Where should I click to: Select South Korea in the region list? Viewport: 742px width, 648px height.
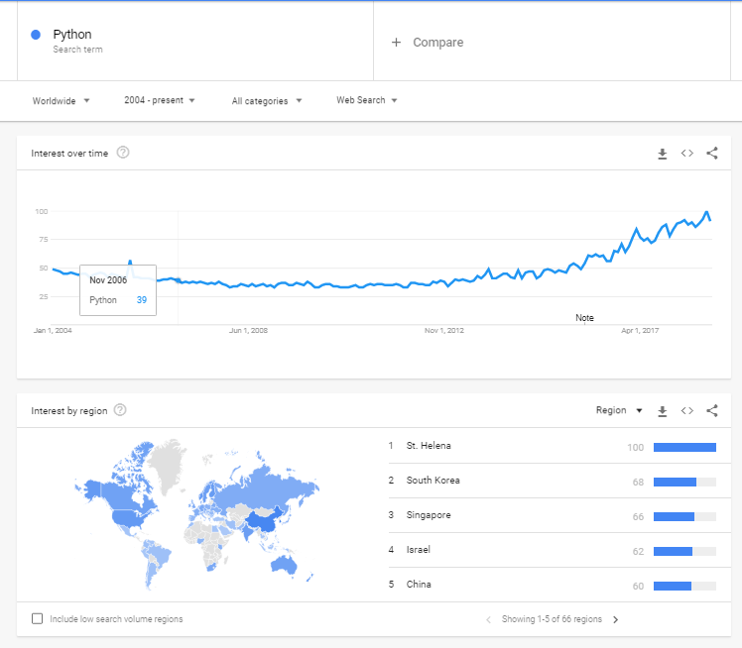[433, 481]
